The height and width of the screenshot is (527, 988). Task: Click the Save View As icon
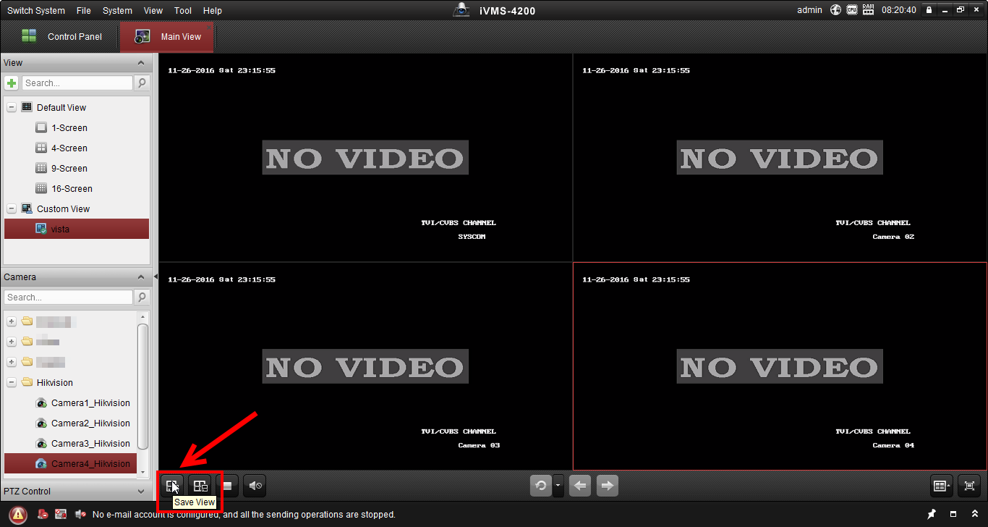pos(200,486)
